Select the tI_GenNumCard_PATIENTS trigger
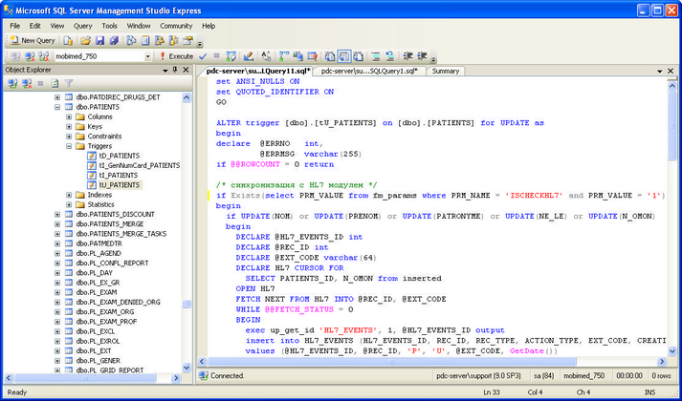The height and width of the screenshot is (401, 682). 139,165
